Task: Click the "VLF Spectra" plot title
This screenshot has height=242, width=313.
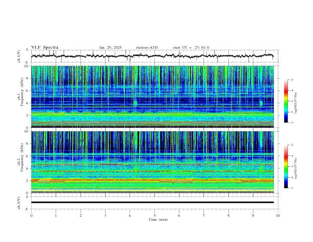Action: coord(45,47)
